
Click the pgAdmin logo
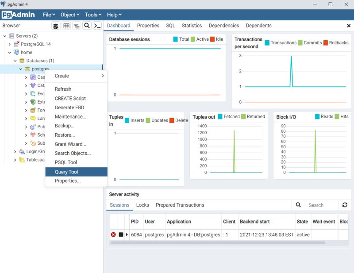pyautogui.click(x=18, y=15)
